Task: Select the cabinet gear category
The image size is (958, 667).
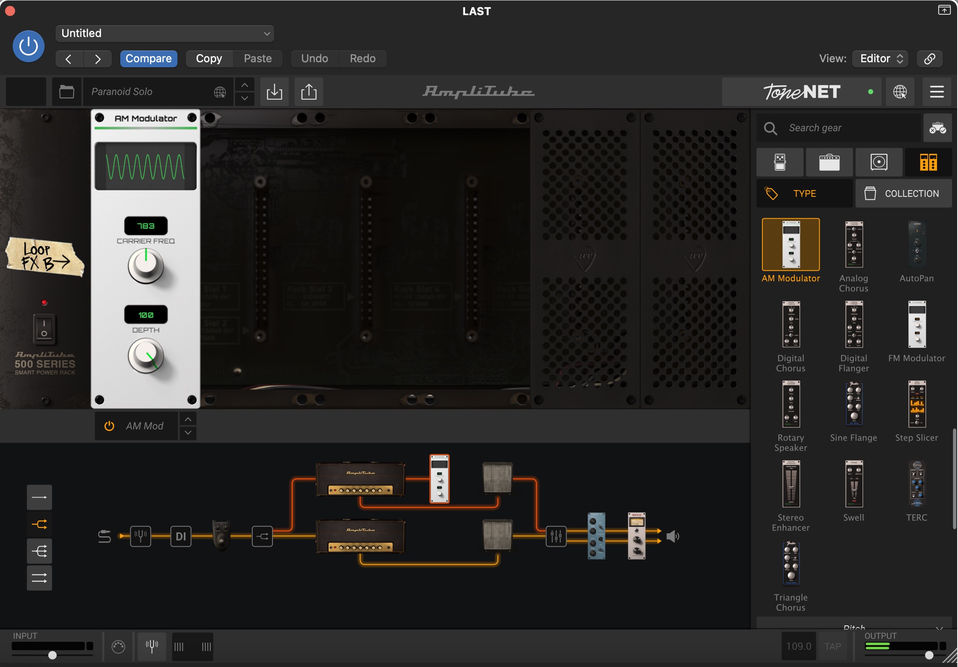Action: click(879, 162)
